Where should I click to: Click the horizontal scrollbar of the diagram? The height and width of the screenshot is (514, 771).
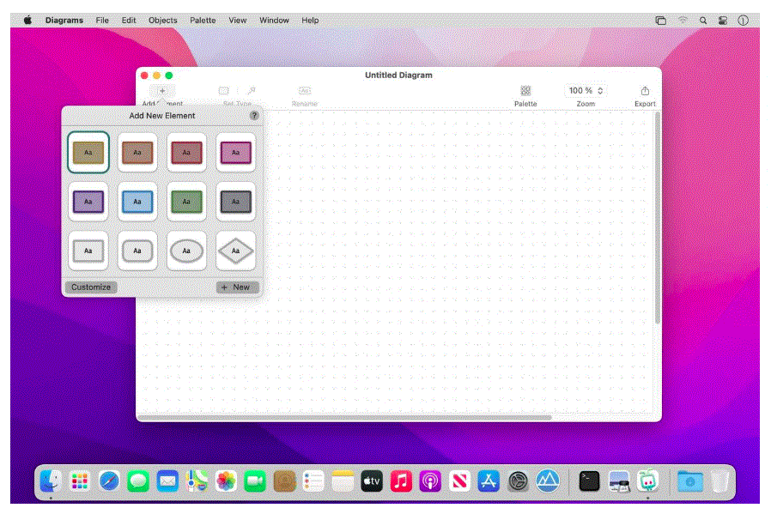tap(344, 418)
